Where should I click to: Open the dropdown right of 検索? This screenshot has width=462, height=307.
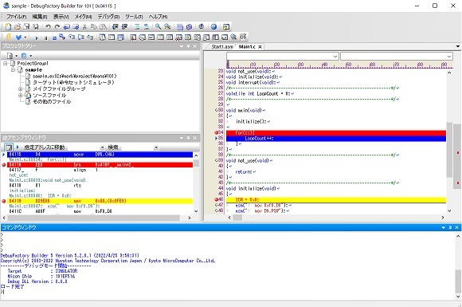[156, 148]
